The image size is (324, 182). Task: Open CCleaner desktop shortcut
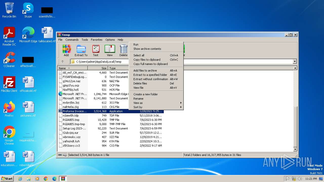point(9,60)
